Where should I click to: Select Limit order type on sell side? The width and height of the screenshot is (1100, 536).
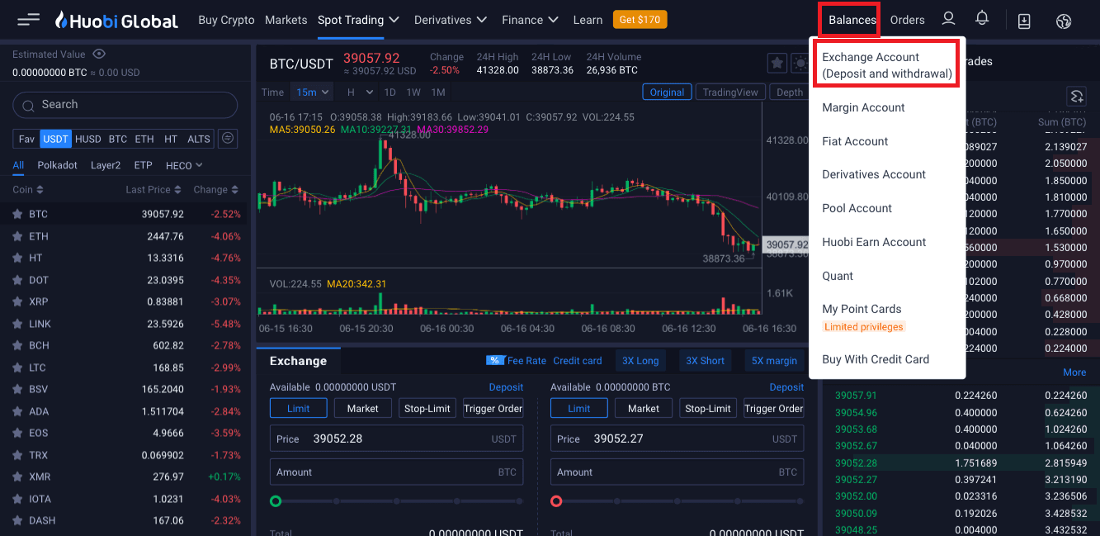click(579, 408)
